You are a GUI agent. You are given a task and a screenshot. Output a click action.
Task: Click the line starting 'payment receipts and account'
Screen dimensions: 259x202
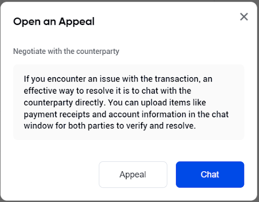pos(126,114)
